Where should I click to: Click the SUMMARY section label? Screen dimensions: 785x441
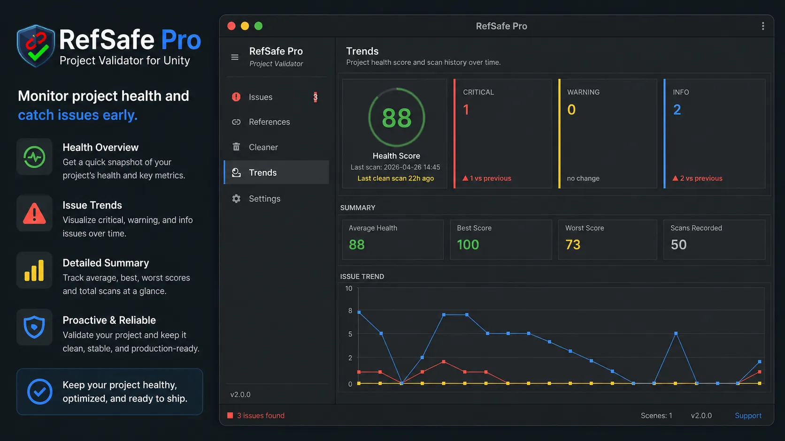(358, 208)
